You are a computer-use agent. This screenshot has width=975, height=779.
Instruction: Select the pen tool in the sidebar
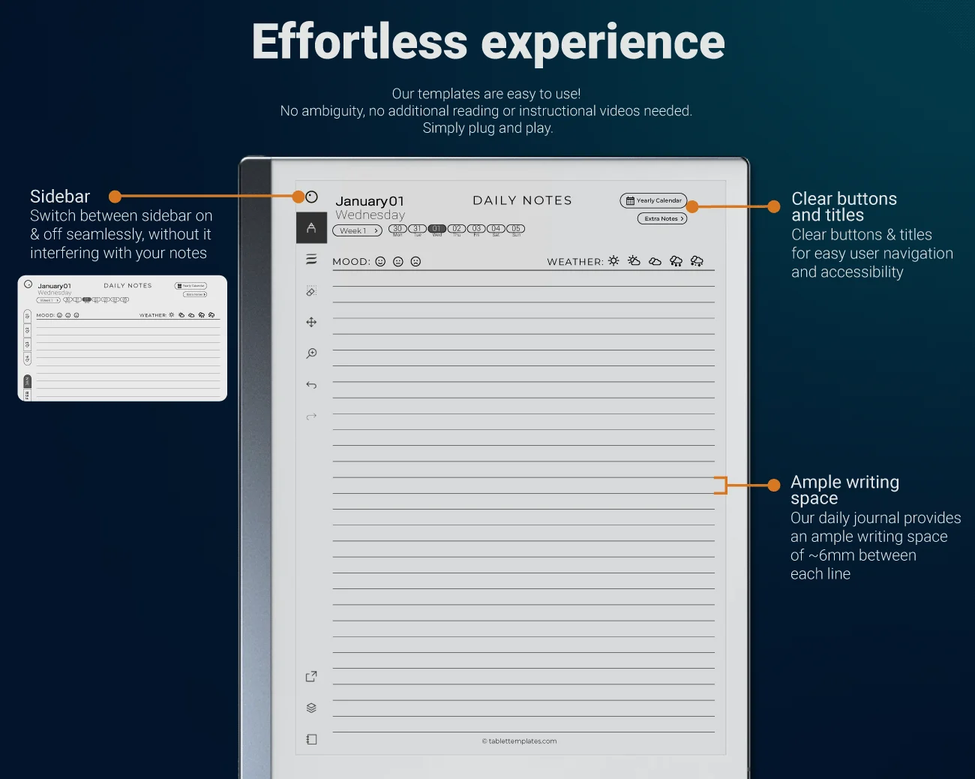coord(311,228)
